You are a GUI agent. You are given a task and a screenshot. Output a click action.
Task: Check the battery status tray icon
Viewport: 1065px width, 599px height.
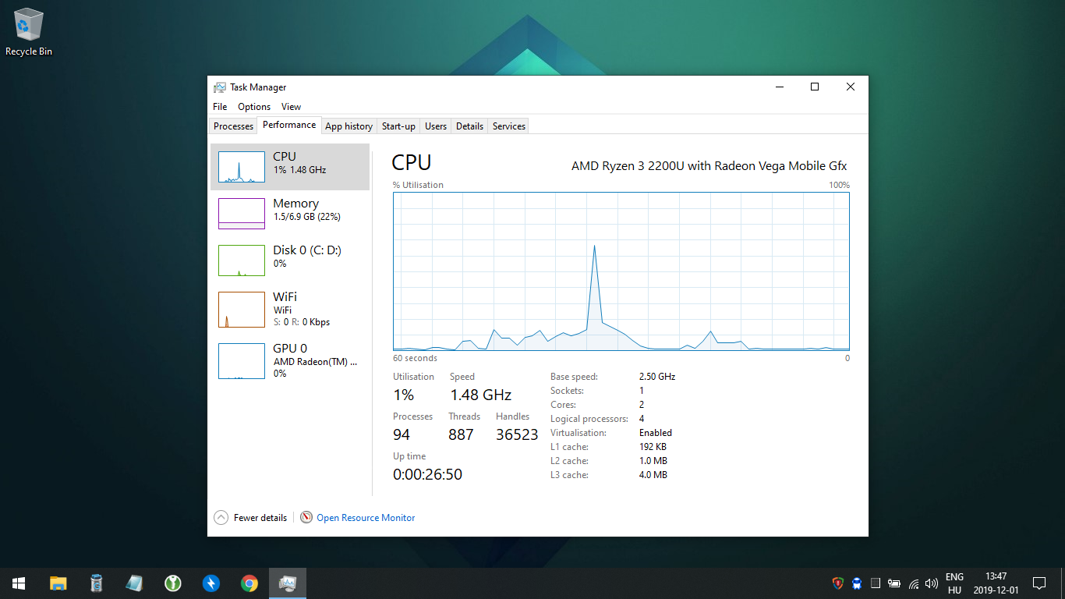click(x=894, y=583)
